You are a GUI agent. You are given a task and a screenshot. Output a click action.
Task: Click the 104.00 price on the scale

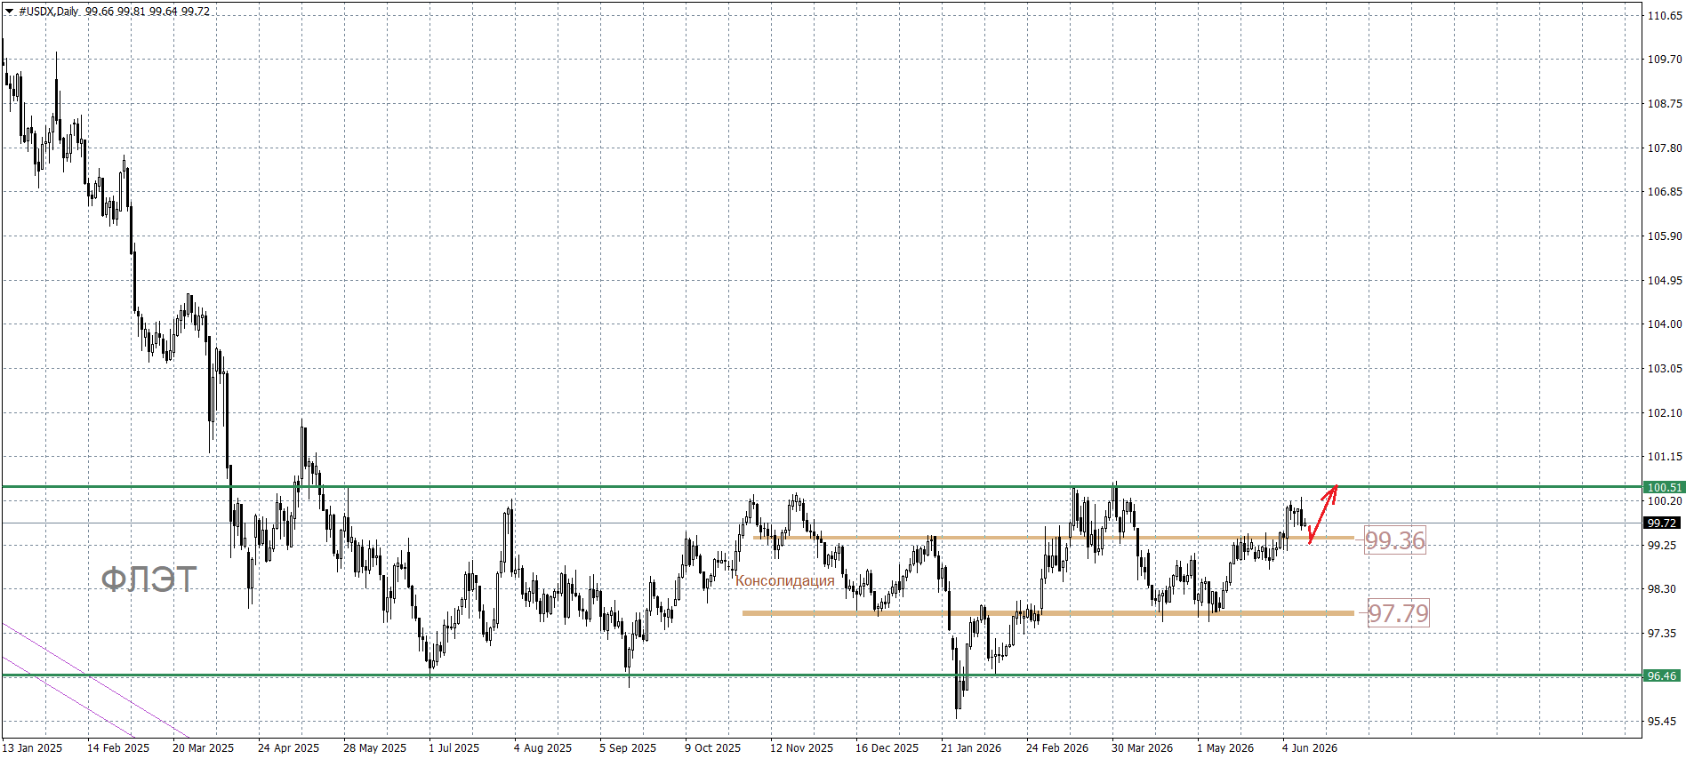pos(1665,324)
